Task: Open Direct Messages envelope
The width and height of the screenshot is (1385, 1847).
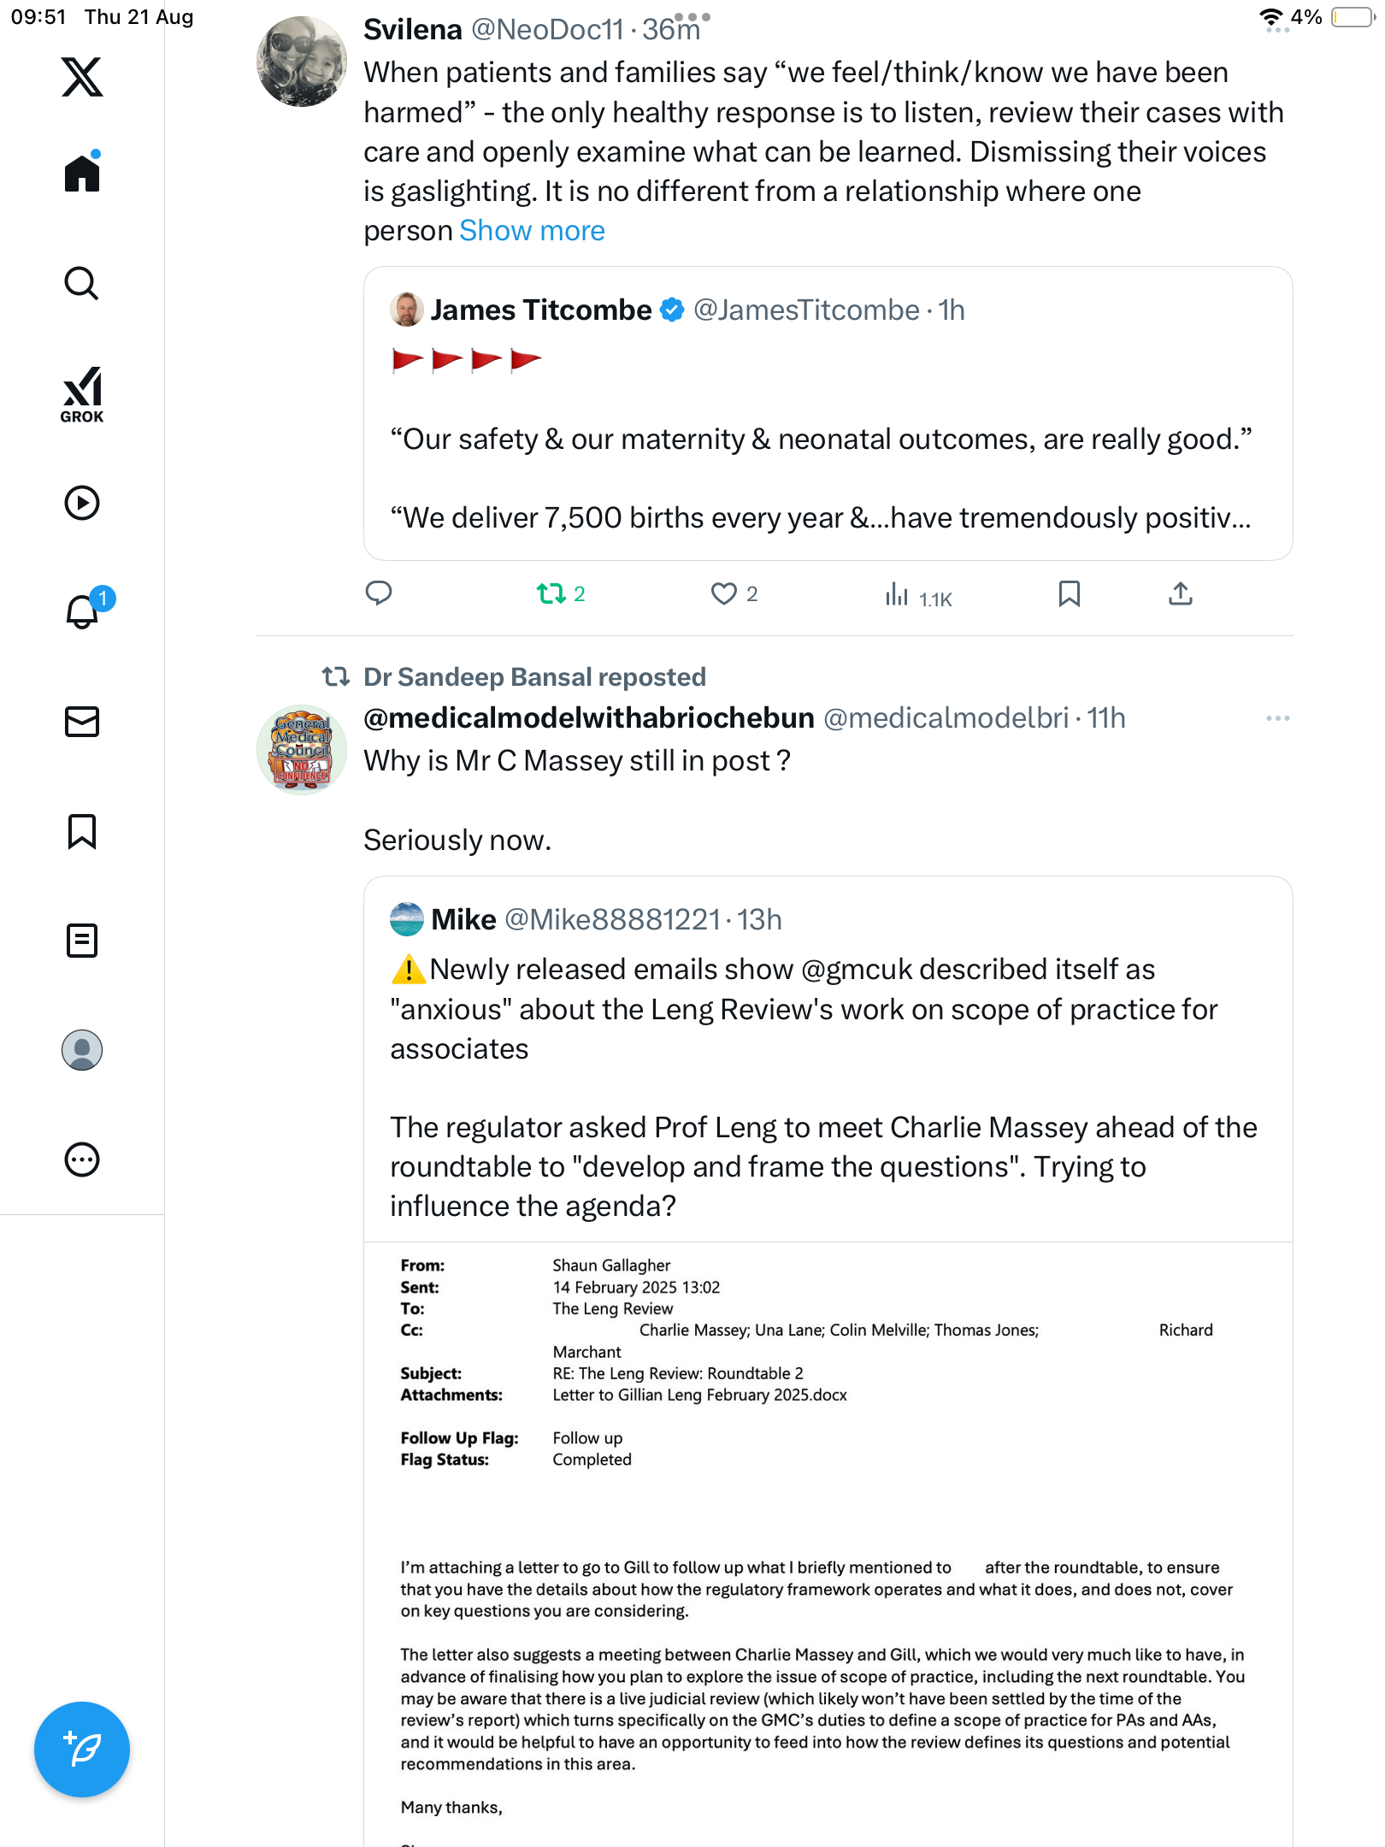Action: [82, 722]
